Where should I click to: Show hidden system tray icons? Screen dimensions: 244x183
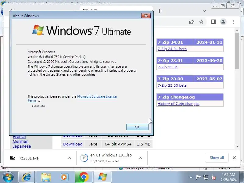[191, 177]
